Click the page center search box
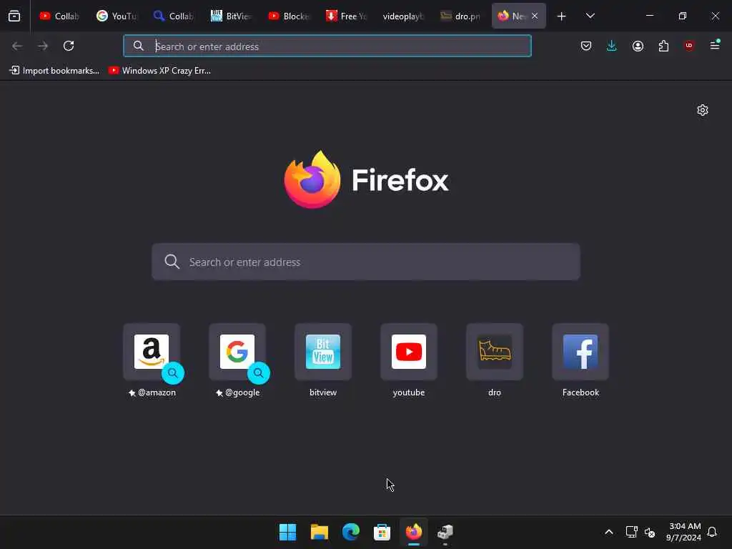The width and height of the screenshot is (732, 549). point(366,262)
